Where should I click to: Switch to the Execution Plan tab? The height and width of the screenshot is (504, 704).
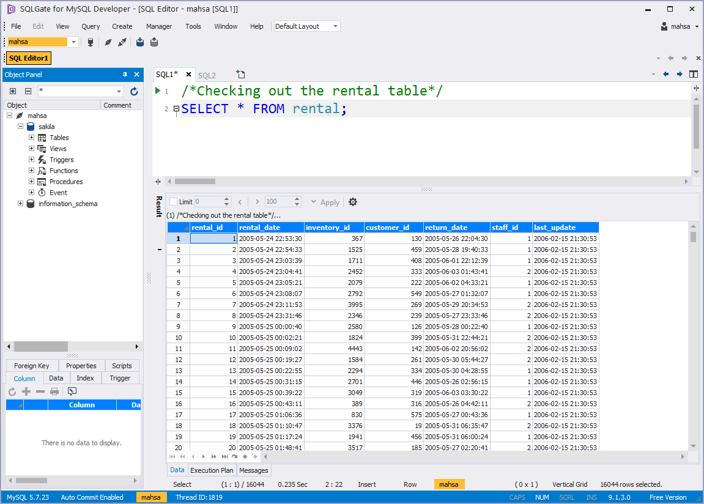coord(212,470)
